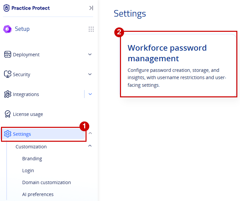
Task: Expand the Deployment section chevron
Action: click(x=90, y=54)
